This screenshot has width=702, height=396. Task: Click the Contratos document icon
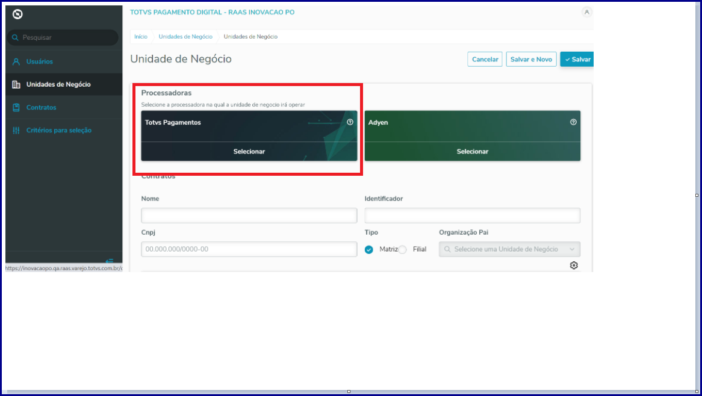16,107
